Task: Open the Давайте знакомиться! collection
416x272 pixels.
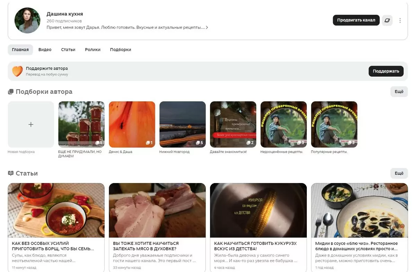Action: coord(233,125)
